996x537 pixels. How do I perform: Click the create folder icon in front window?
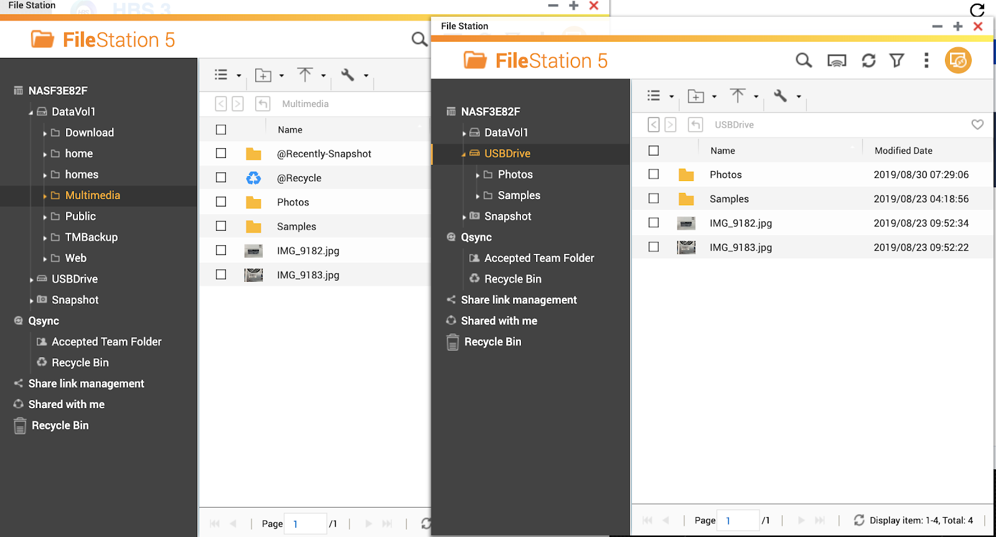pos(696,96)
